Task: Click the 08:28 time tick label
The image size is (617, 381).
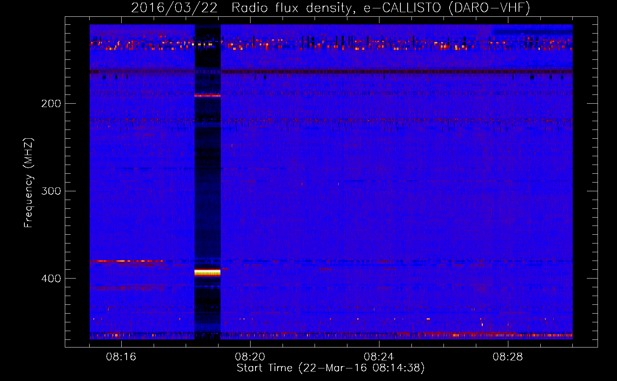Action: point(508,357)
